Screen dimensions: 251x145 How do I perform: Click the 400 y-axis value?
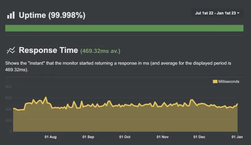click(9, 109)
